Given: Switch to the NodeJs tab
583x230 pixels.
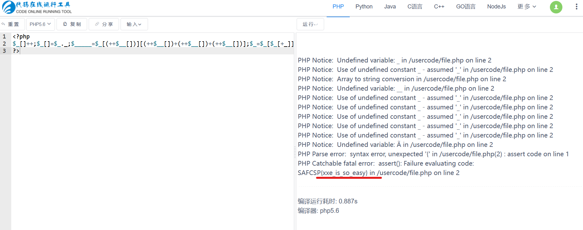Looking at the screenshot, I should 496,7.
